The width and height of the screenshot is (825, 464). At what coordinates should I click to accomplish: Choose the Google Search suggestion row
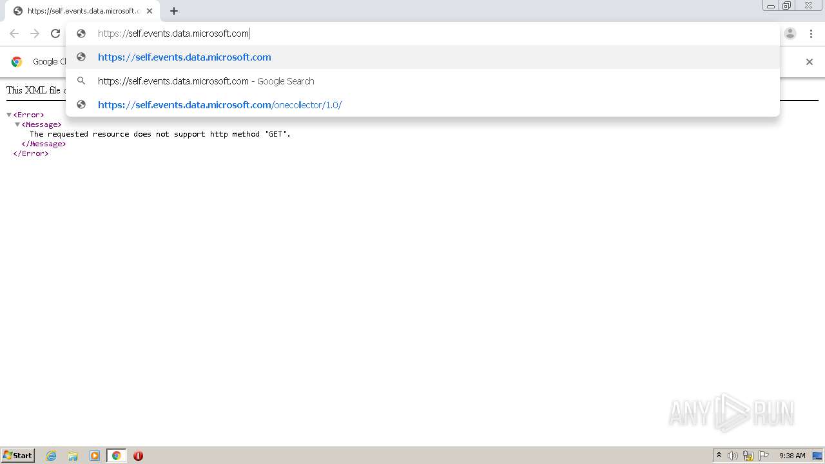click(423, 81)
